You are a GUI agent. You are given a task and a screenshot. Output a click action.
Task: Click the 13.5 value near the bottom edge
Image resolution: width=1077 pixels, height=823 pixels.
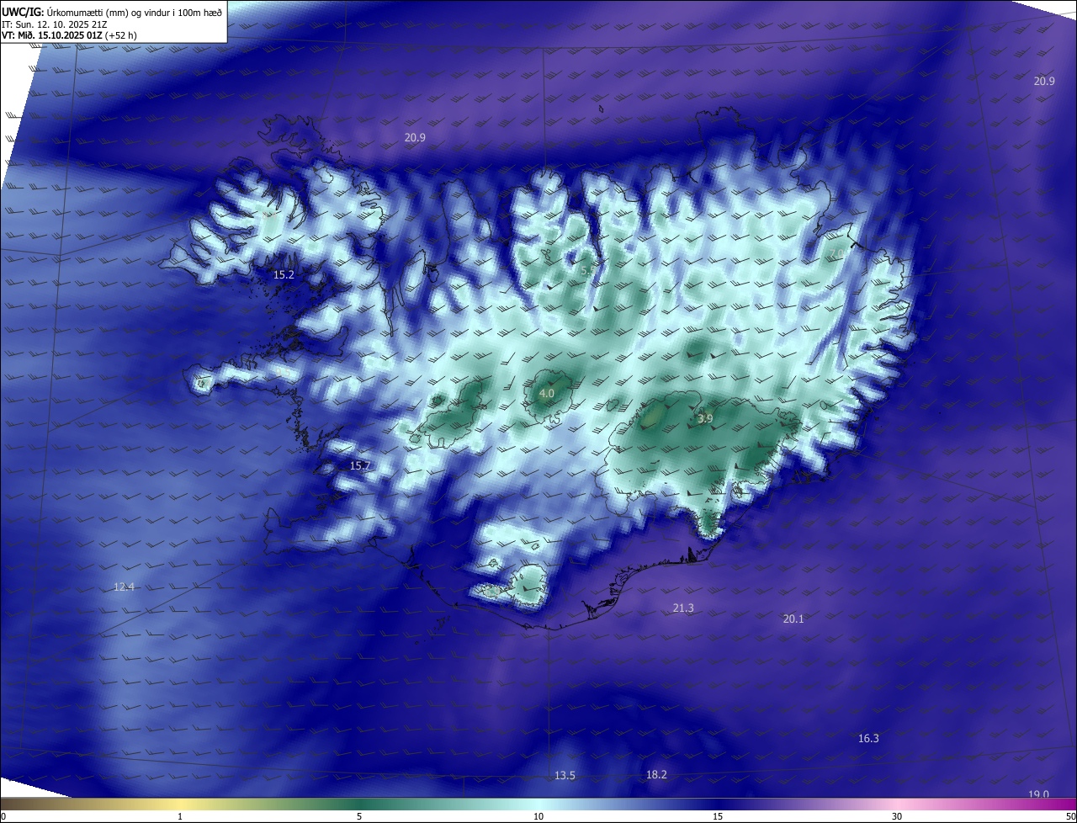(x=565, y=775)
